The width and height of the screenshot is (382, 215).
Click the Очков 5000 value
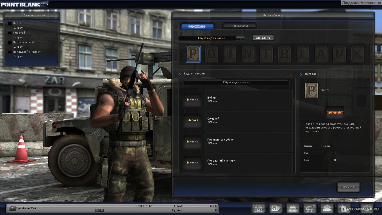click(x=213, y=206)
